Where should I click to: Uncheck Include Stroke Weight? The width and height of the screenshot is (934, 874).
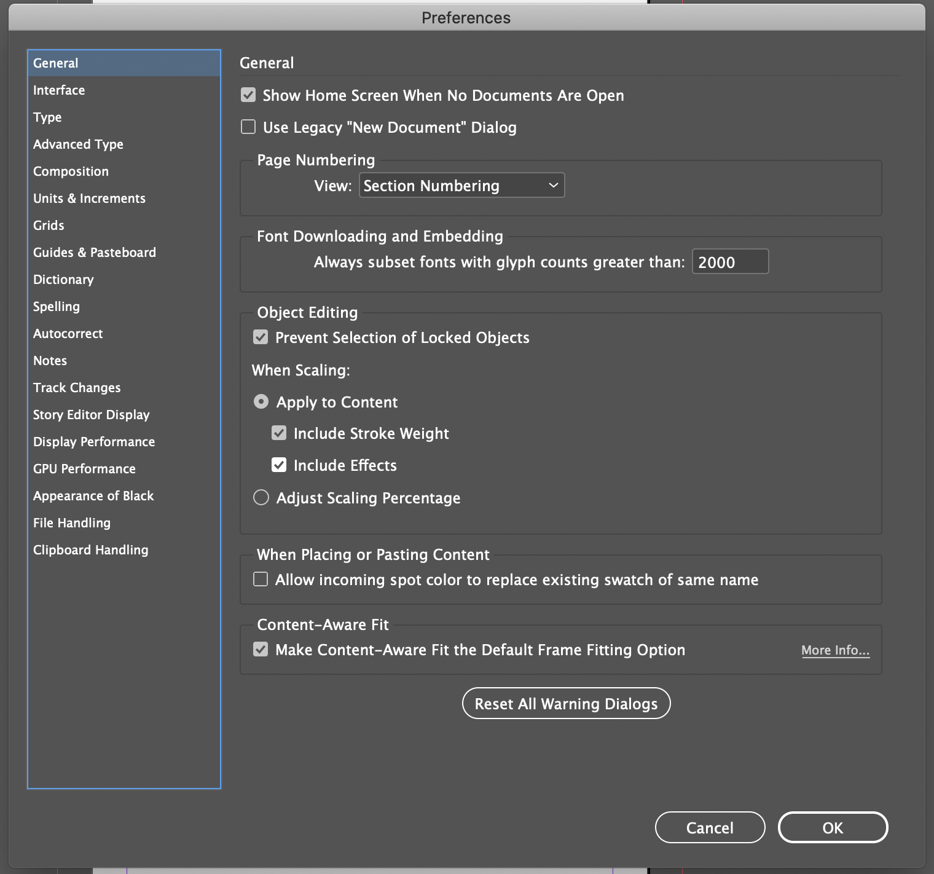[x=279, y=433]
